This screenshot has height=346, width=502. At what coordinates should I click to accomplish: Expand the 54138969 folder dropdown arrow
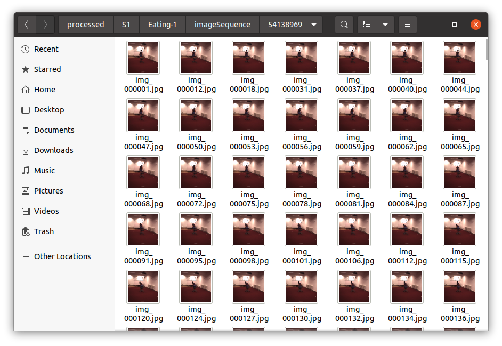[x=314, y=25]
